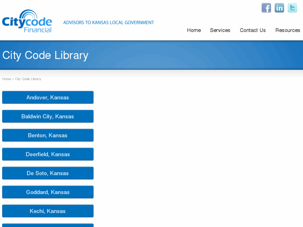Go to the Home menu item

tap(194, 30)
